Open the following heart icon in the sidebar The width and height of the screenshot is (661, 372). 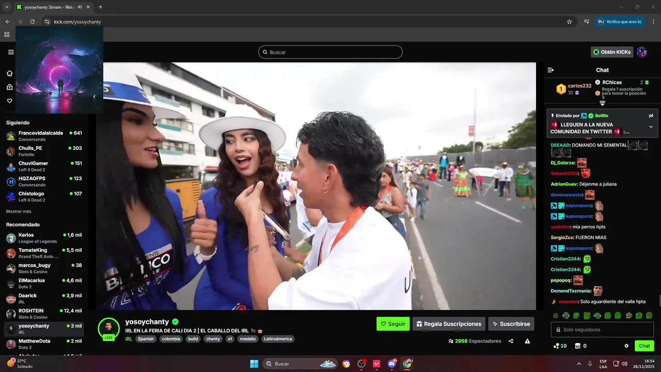click(9, 101)
